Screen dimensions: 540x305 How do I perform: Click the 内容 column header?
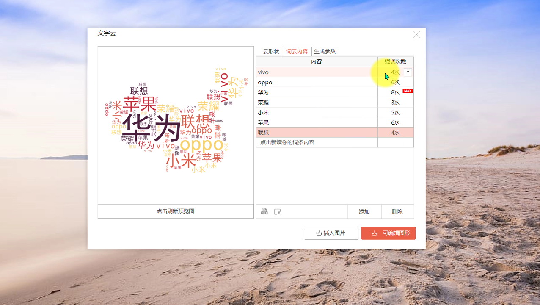(317, 61)
